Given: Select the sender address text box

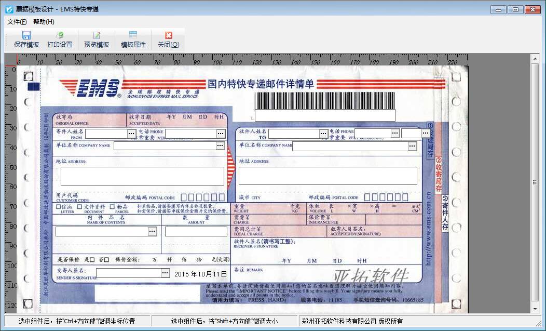Looking at the screenshot, I should click(142, 176).
